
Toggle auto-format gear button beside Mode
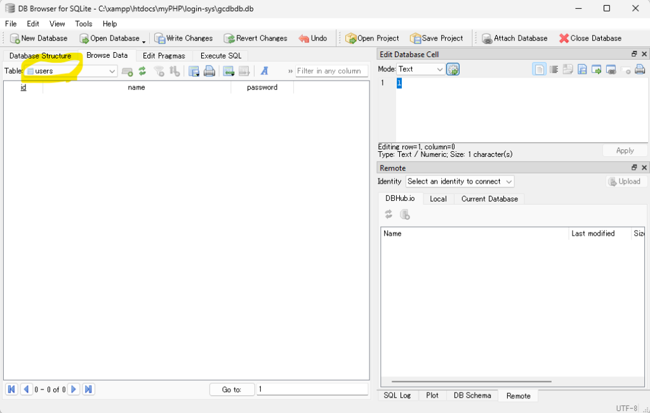click(x=453, y=69)
